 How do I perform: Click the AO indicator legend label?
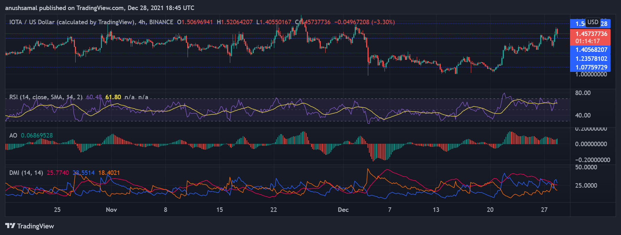(13, 135)
